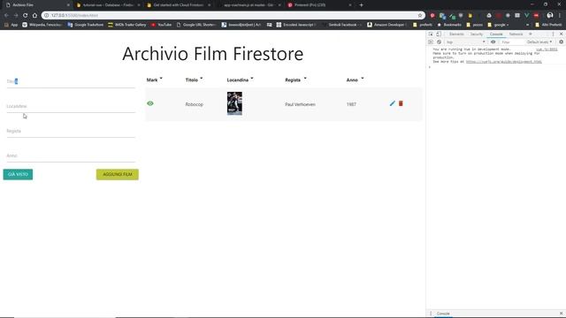Select Paul Verhoeven director cell
Screen dimensions: 566x318
coord(300,104)
